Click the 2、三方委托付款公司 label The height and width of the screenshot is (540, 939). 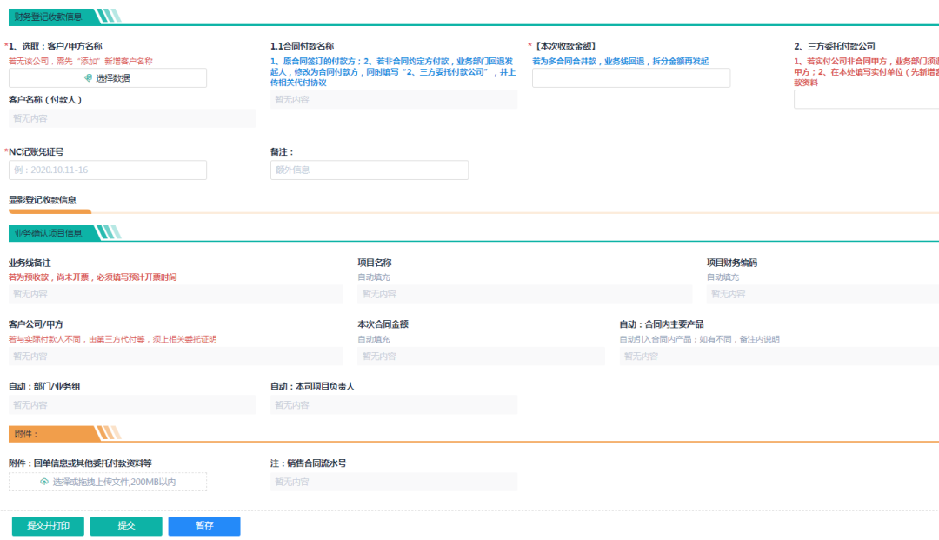pyautogui.click(x=835, y=46)
